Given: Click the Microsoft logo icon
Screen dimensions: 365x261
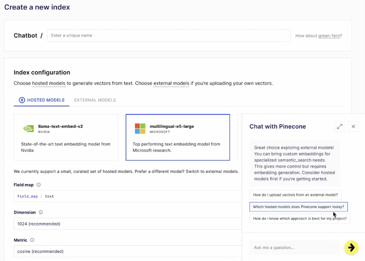Looking at the screenshot, I should [140, 129].
